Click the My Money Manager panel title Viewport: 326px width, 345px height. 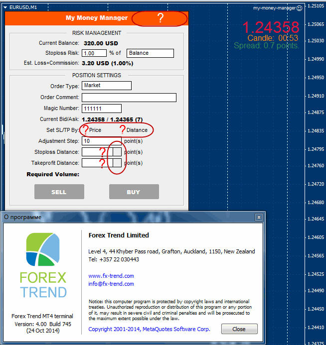97,18
